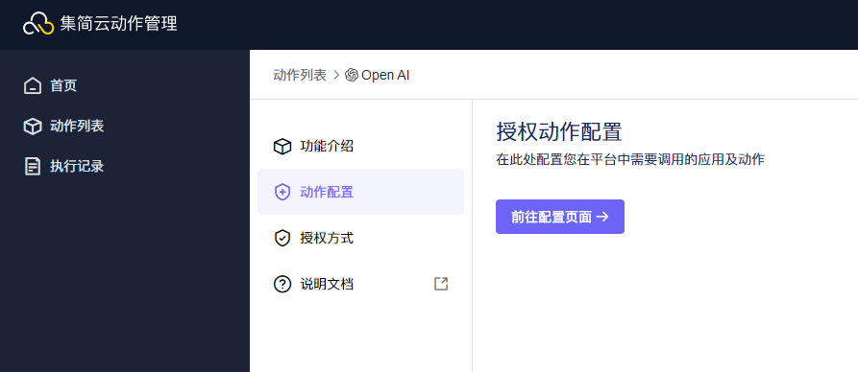Click the breadcrumb chevron separator

(x=336, y=75)
